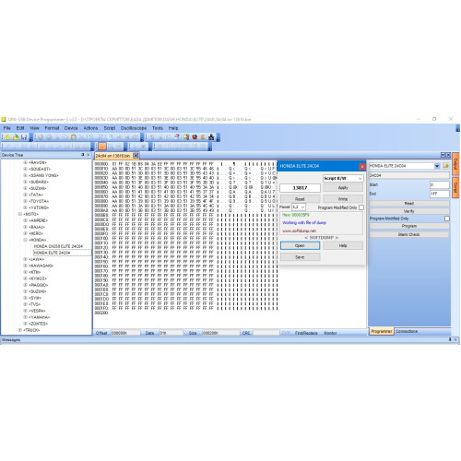The width and height of the screenshot is (461, 461).
Task: Select HONDA ELITE 24C04 in device tree
Action: 52,253
